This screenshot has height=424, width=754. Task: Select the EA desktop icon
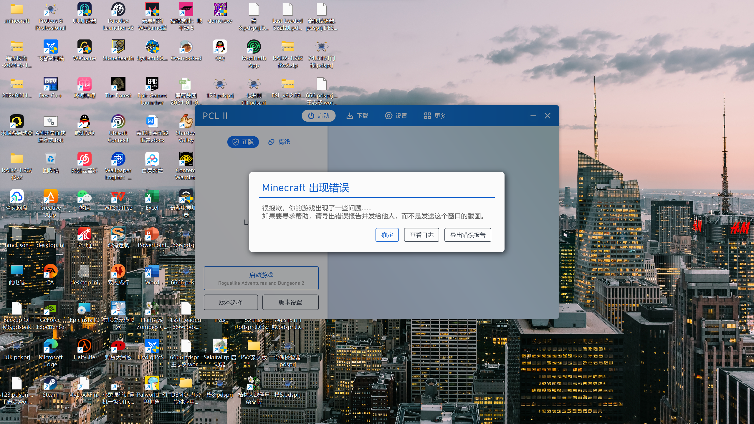click(51, 275)
